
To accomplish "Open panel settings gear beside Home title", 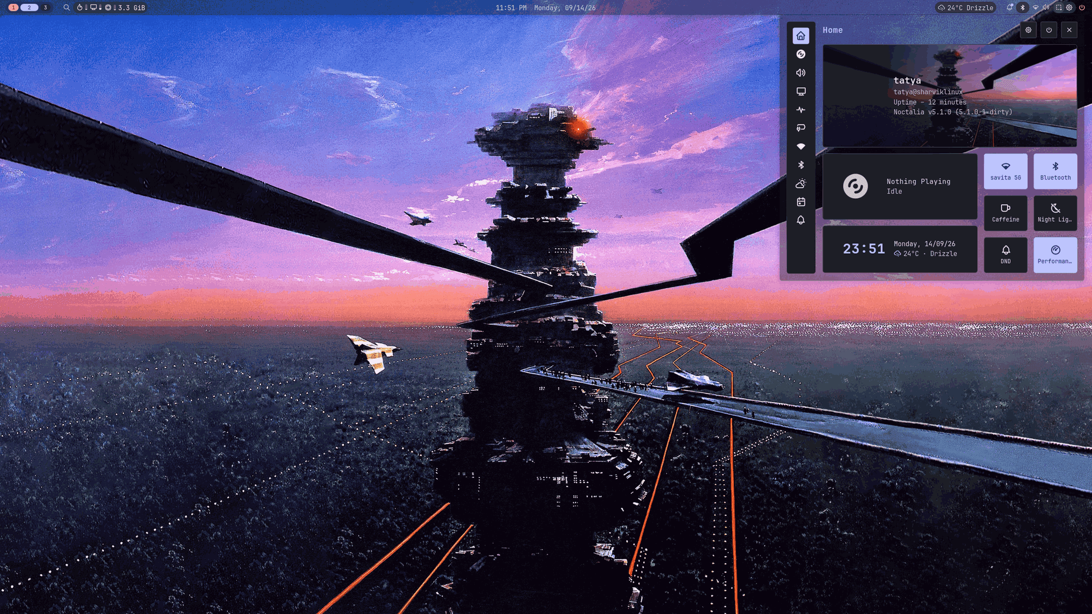I will (x=1028, y=30).
